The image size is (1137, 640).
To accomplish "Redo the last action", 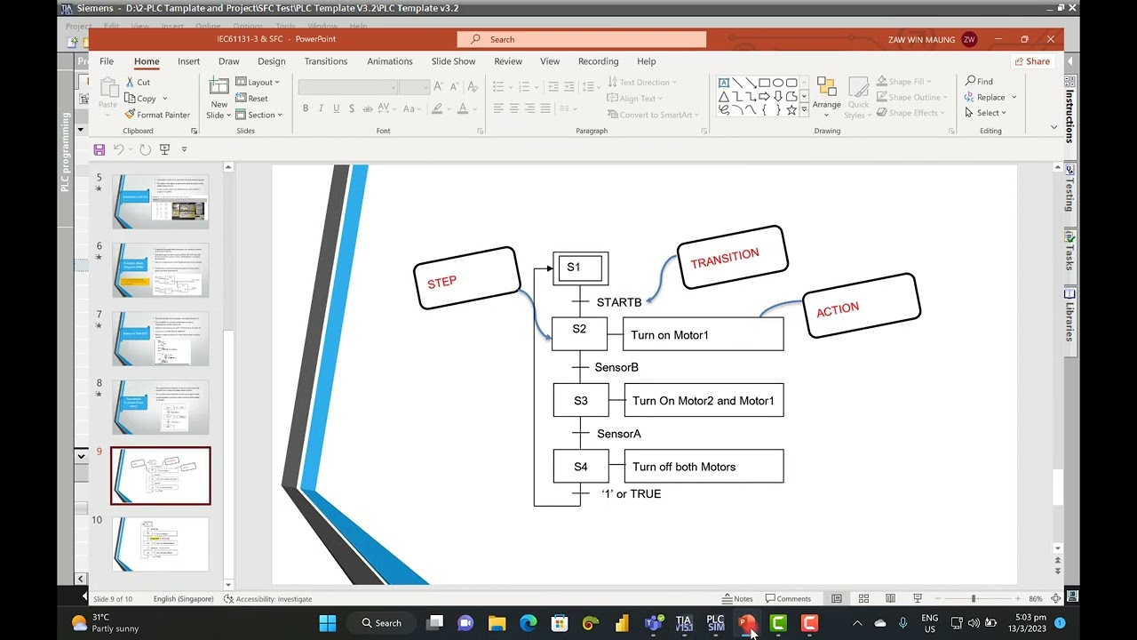I will (x=145, y=149).
